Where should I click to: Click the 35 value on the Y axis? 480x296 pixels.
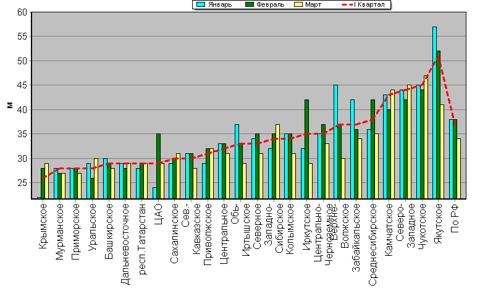tap(22, 134)
